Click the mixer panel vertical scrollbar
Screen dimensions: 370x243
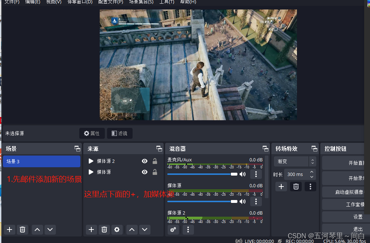pyautogui.click(x=267, y=177)
